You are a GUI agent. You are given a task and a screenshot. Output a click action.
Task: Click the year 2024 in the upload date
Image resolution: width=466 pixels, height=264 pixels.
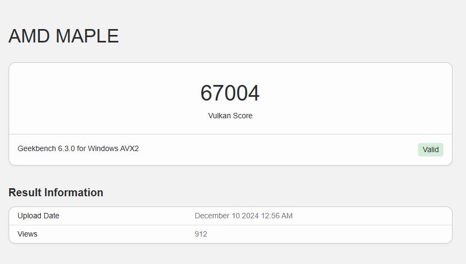pyautogui.click(x=250, y=216)
